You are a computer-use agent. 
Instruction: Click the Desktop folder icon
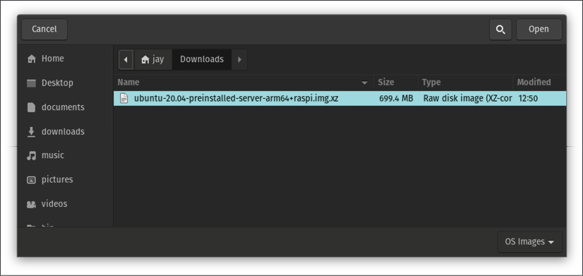click(x=32, y=83)
